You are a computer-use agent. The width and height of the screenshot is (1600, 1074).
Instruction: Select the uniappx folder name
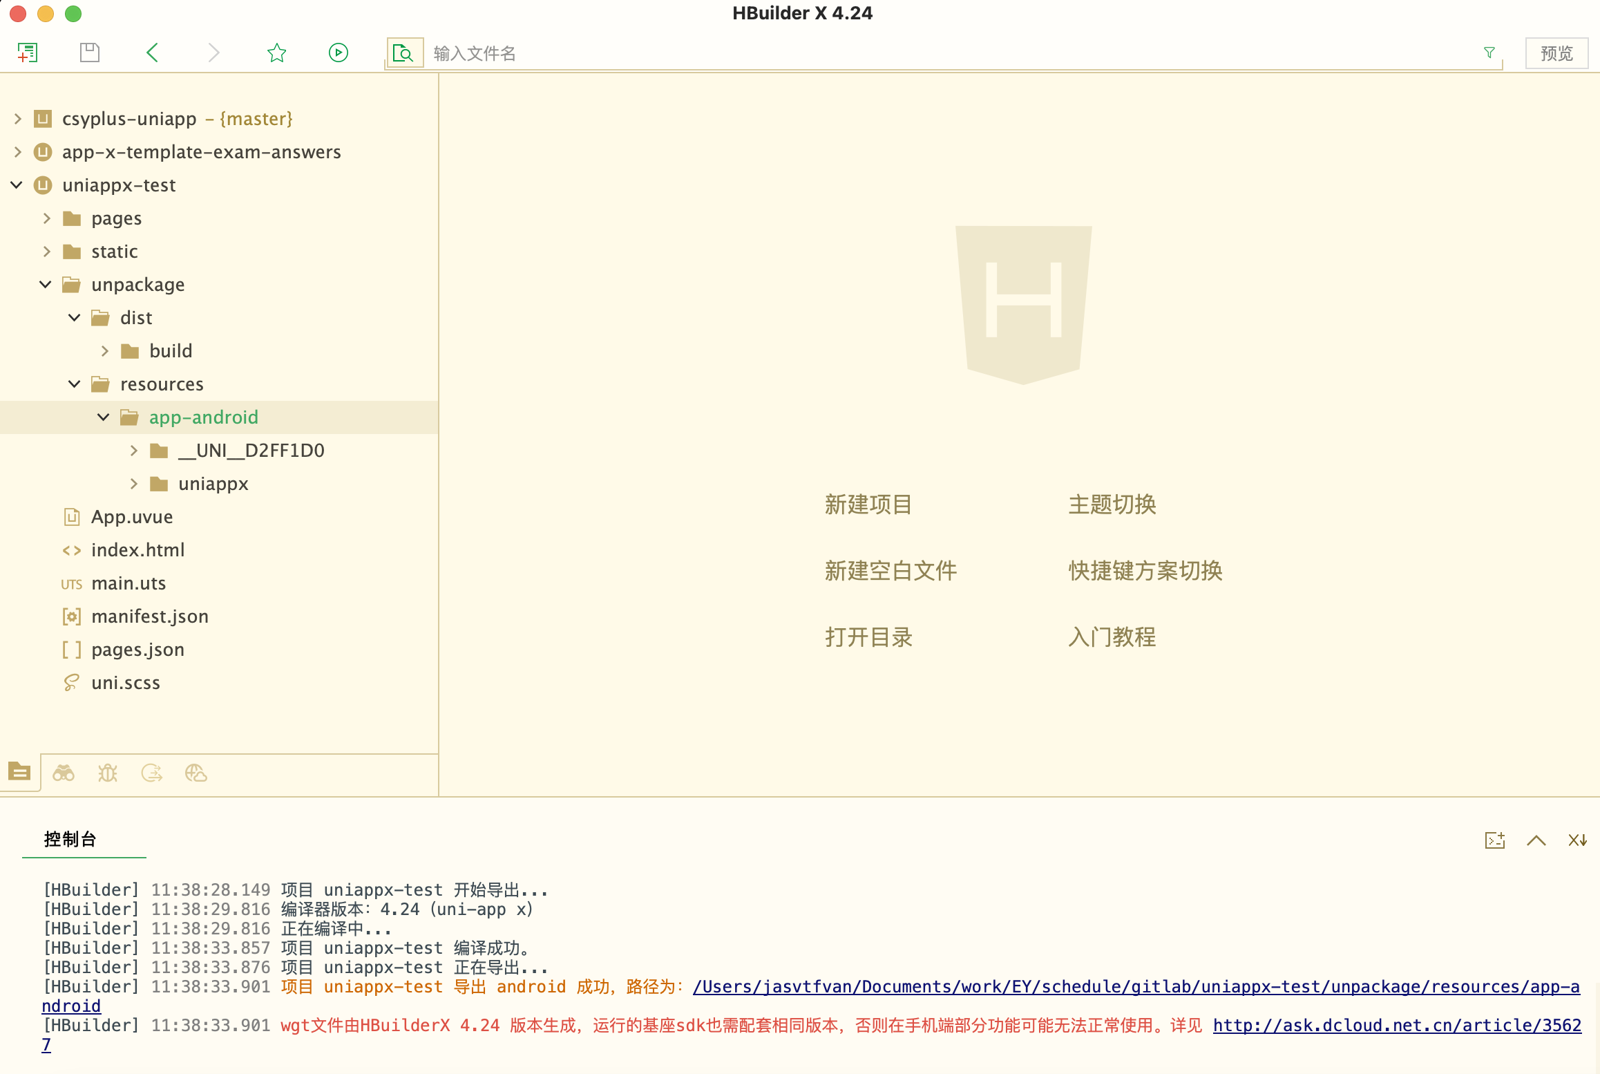213,484
